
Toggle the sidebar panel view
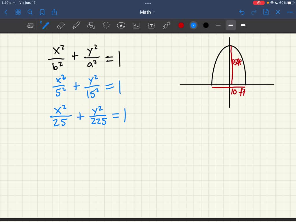pyautogui.click(x=30, y=25)
